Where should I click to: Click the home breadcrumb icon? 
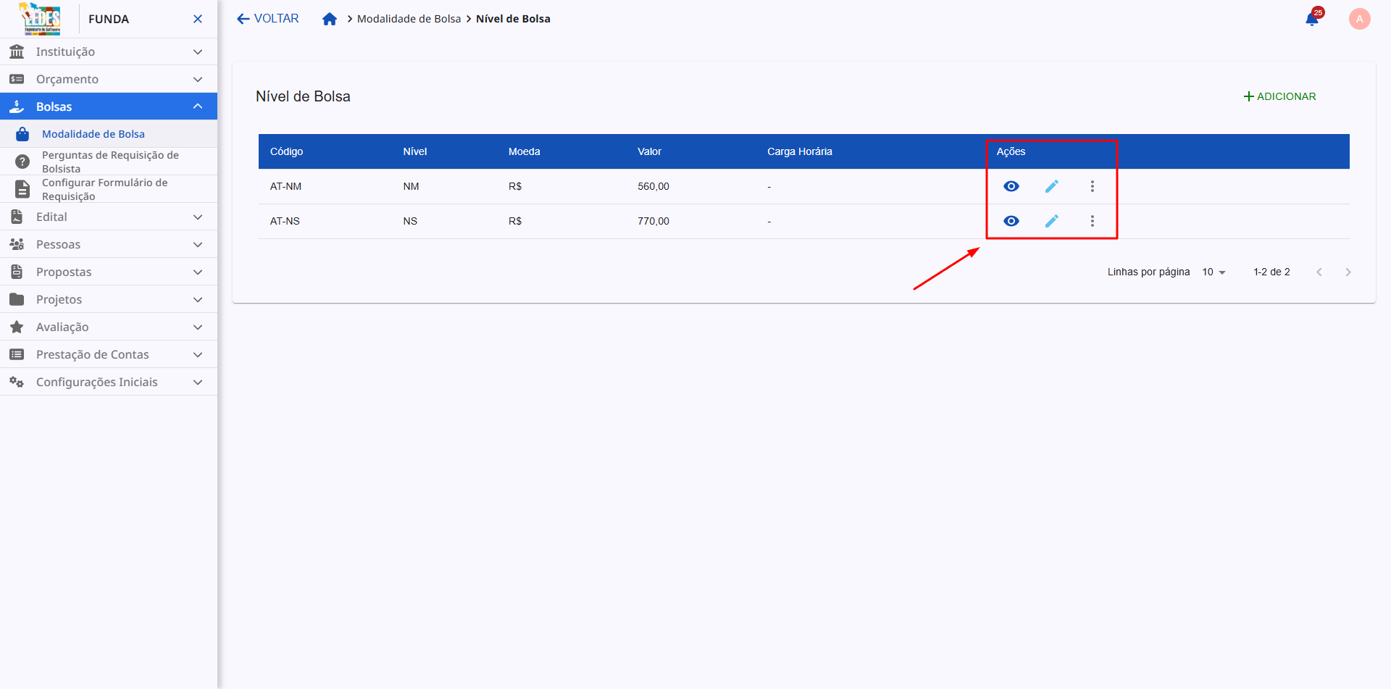[x=330, y=18]
